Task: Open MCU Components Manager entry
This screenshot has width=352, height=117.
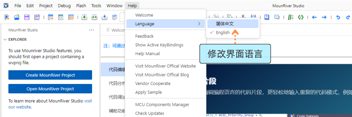Action: tap(165, 104)
